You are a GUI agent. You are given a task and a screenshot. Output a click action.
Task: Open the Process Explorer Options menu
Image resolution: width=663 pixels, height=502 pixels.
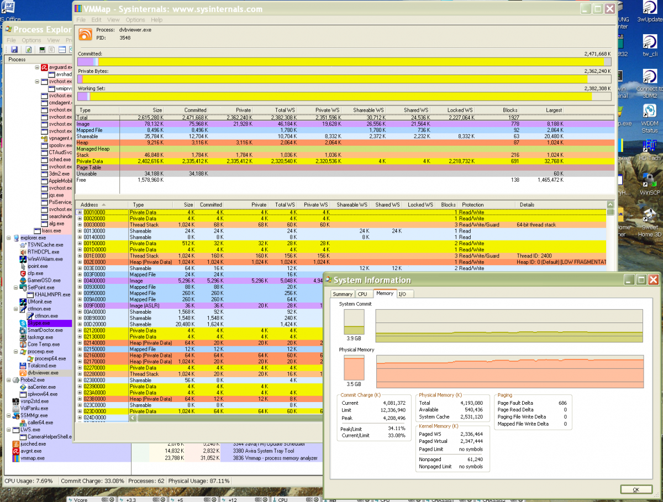[x=31, y=40]
